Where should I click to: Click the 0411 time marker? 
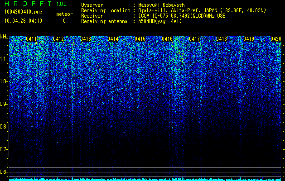pyautogui.click(x=31, y=39)
